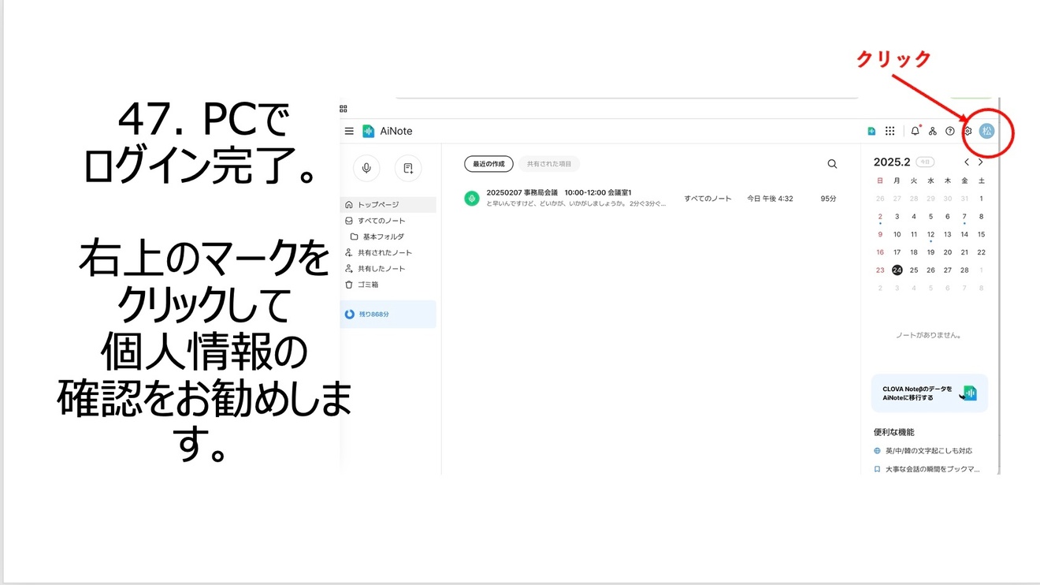The image size is (1040, 585).
Task: Open トップページ in the sidebar
Action: pyautogui.click(x=388, y=204)
